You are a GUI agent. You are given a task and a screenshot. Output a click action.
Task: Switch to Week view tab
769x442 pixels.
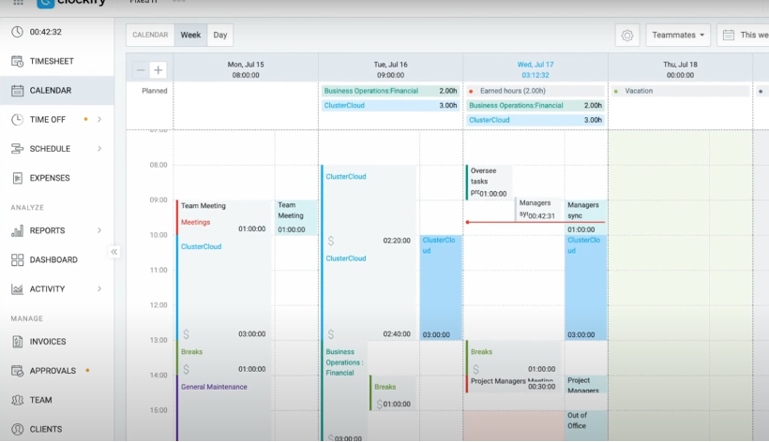[x=190, y=36]
